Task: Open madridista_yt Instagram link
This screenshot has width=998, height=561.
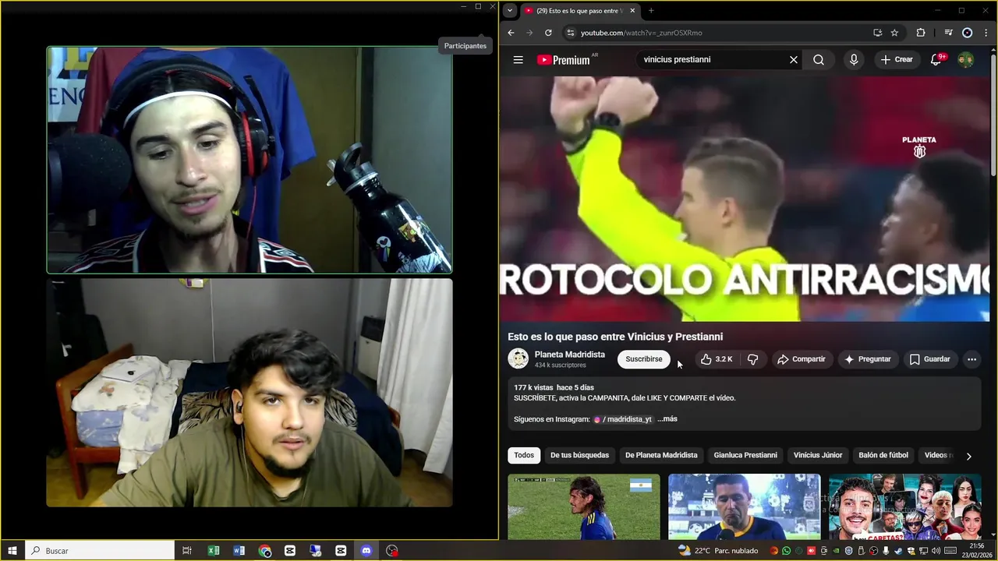Action: 622,419
